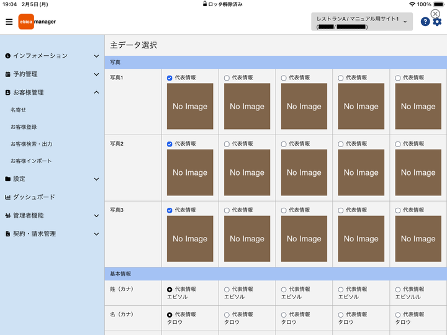
Task: Open お客様検索・出力 submenu item
Action: (32, 144)
